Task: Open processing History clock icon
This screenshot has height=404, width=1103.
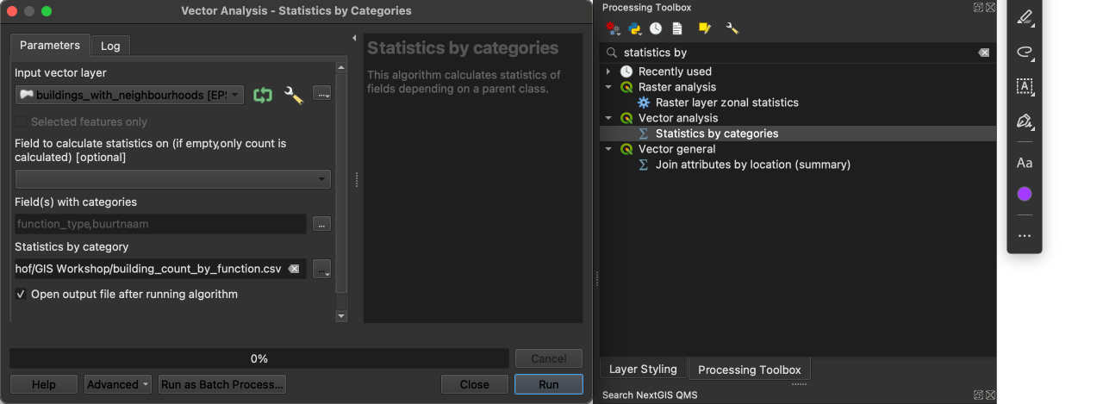Action: pos(656,28)
